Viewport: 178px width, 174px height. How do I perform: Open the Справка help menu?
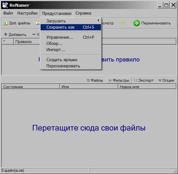click(83, 13)
